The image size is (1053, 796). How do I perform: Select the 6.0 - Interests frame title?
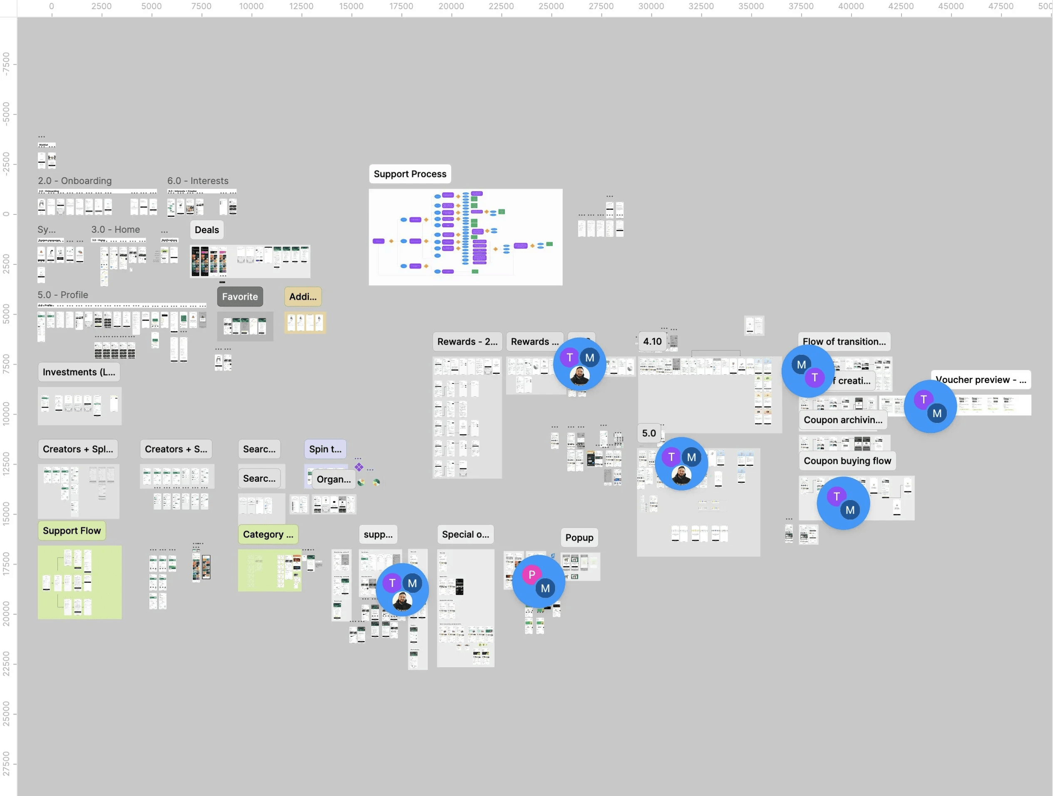coord(198,181)
